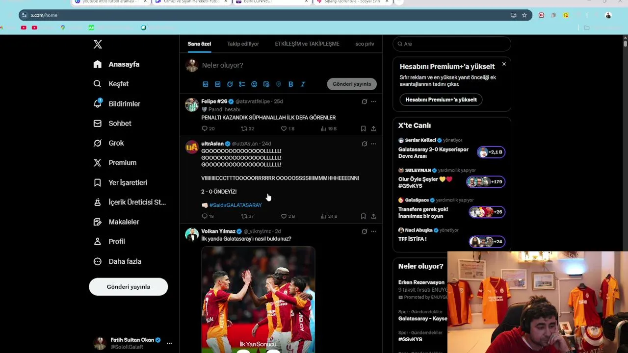Switch to Sana özel tab
Image resolution: width=628 pixels, height=353 pixels.
pyautogui.click(x=199, y=44)
